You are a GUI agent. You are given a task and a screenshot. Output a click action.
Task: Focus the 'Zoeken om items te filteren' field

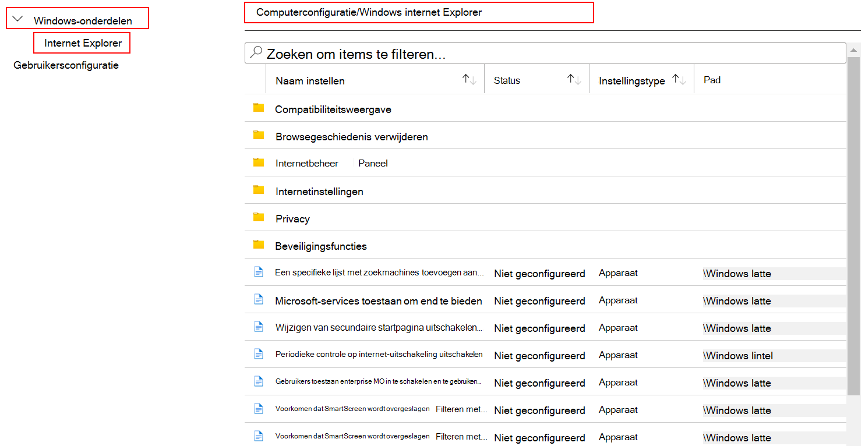(x=545, y=54)
